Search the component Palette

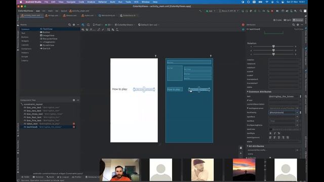[69, 25]
